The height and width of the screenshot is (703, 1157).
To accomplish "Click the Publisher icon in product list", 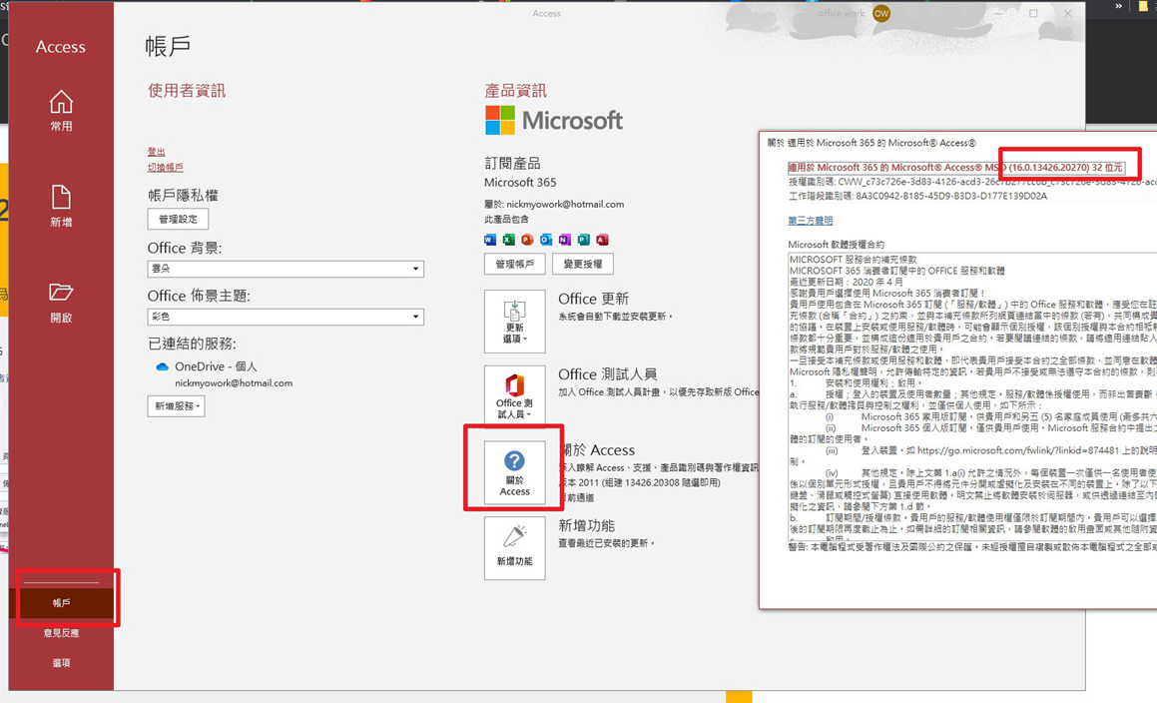I will (x=584, y=240).
